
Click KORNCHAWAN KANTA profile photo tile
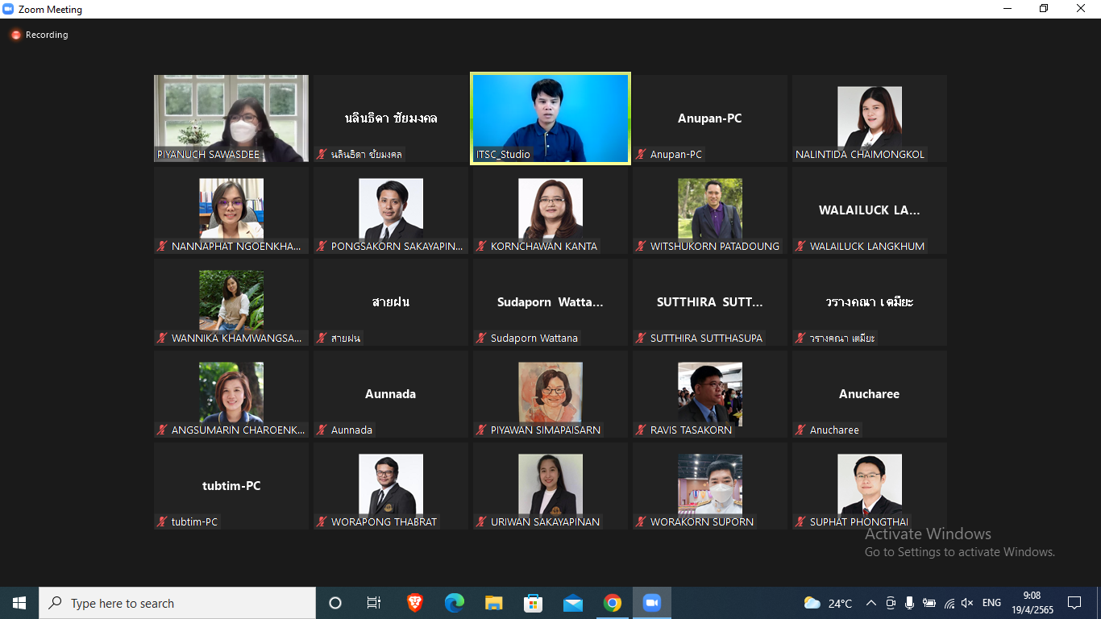pyautogui.click(x=550, y=209)
